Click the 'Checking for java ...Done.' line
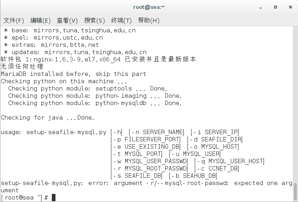Screen dimensions: 298x202 [47, 118]
